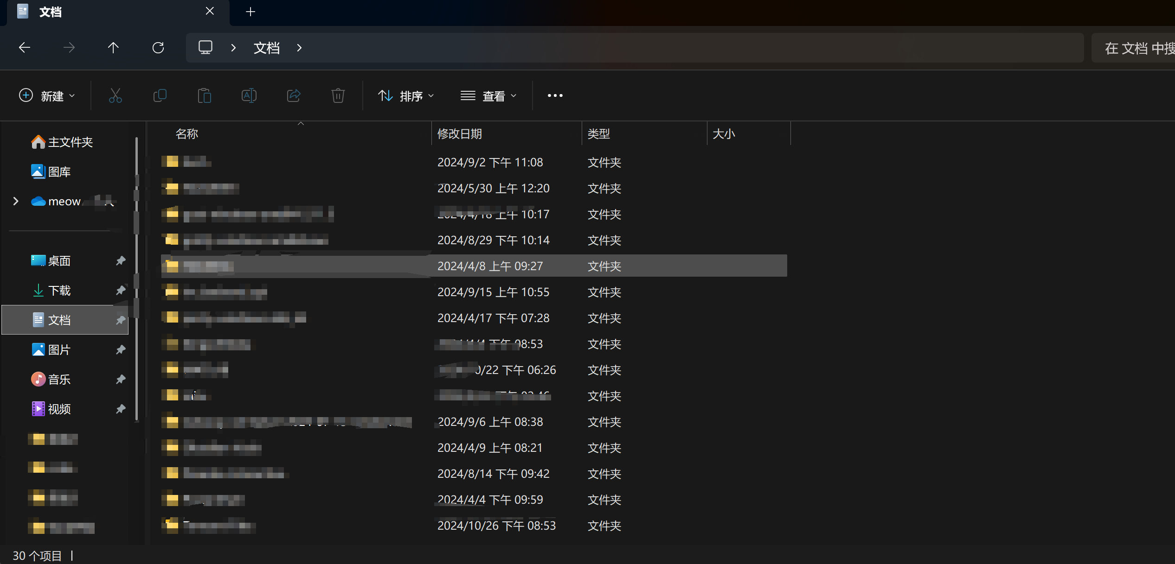1175x564 pixels.
Task: Sort by 修改日期 column header
Action: (459, 134)
